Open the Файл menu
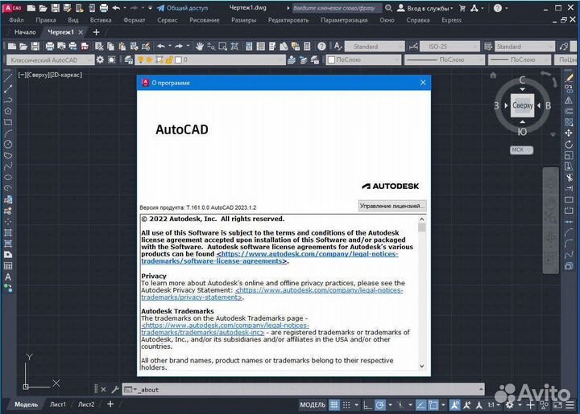 [16, 20]
